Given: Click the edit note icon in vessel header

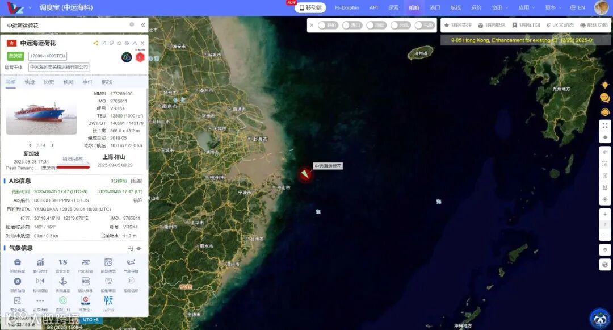Looking at the screenshot, I should point(104,43).
